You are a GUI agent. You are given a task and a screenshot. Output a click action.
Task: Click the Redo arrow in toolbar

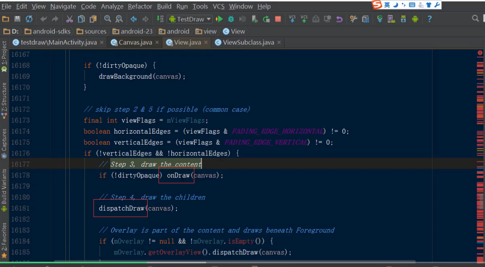click(x=55, y=19)
